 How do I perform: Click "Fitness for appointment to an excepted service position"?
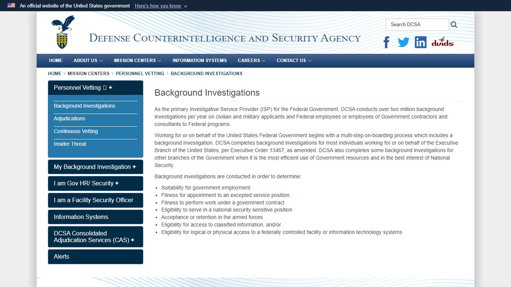tap(225, 195)
